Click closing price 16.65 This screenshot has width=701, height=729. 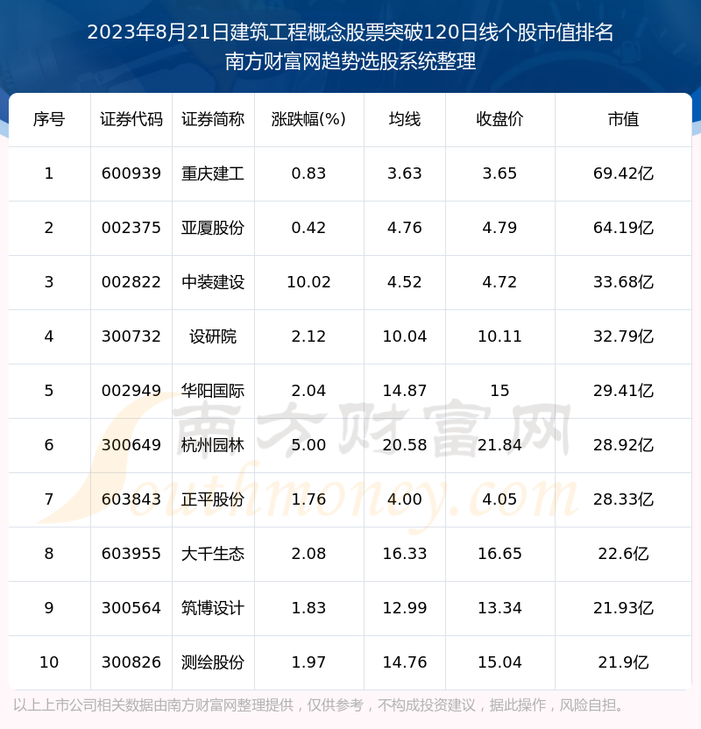coord(499,554)
